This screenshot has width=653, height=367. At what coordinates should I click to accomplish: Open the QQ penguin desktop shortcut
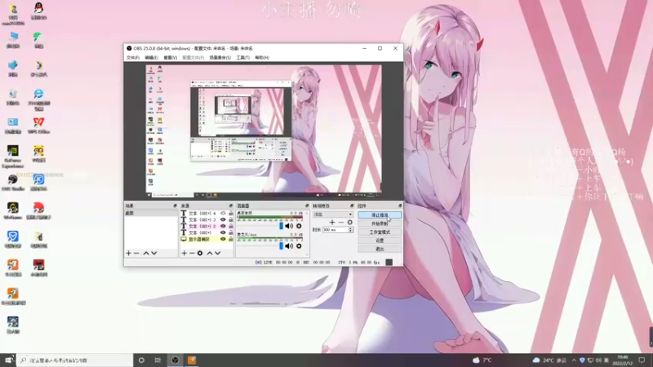point(38,11)
